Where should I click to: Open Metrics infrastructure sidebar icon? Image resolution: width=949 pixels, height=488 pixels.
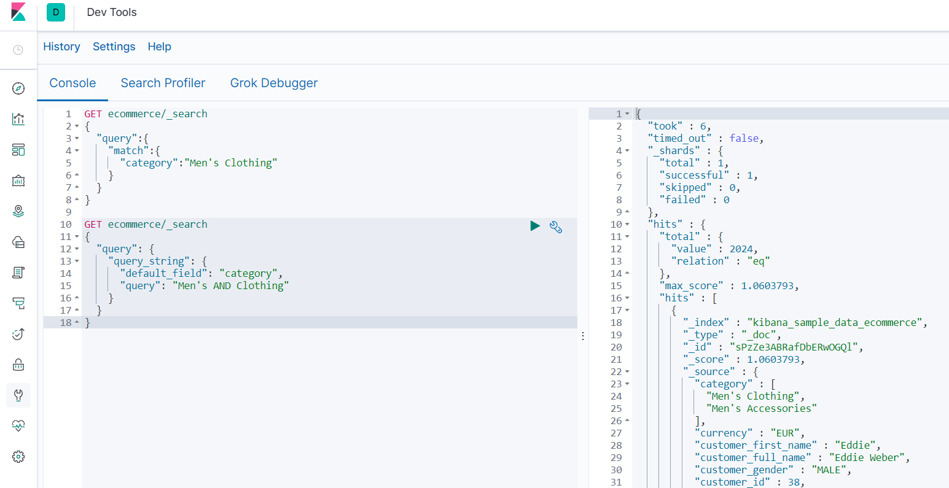[18, 242]
